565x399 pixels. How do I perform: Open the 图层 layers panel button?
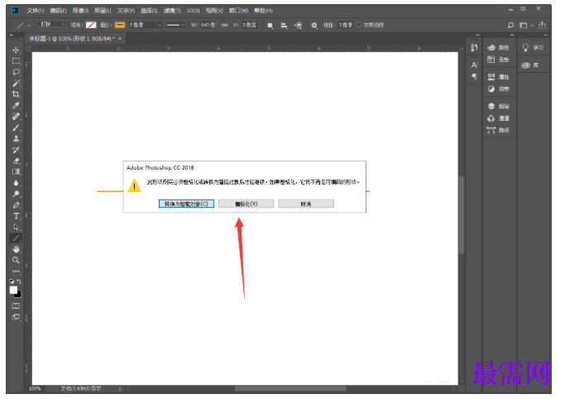(x=499, y=106)
